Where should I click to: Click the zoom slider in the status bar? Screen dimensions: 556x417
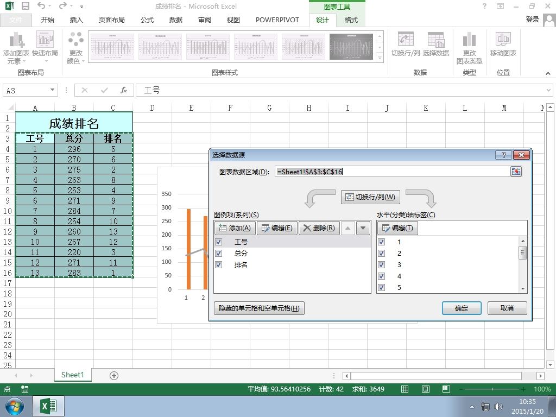tap(492, 389)
